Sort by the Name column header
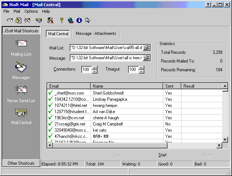 coord(127,86)
